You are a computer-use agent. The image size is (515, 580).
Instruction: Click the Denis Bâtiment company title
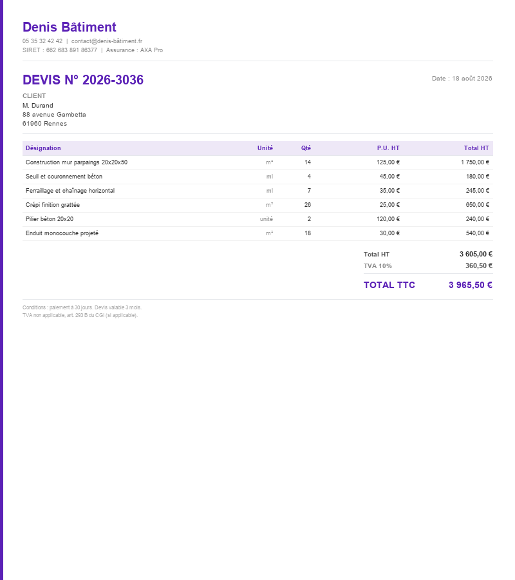click(70, 27)
